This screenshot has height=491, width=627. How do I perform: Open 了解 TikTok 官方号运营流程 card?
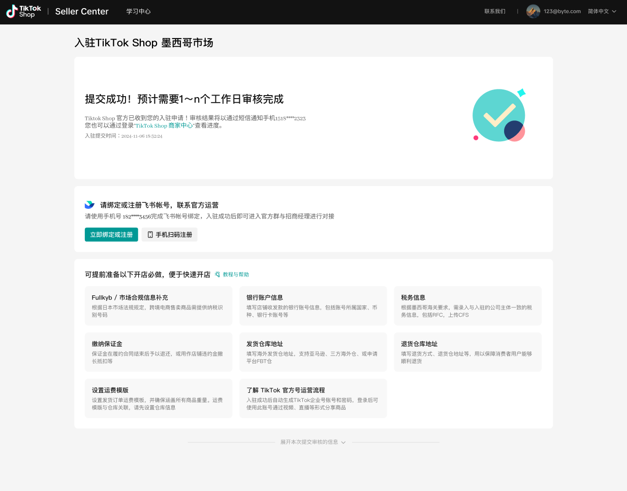(x=313, y=398)
